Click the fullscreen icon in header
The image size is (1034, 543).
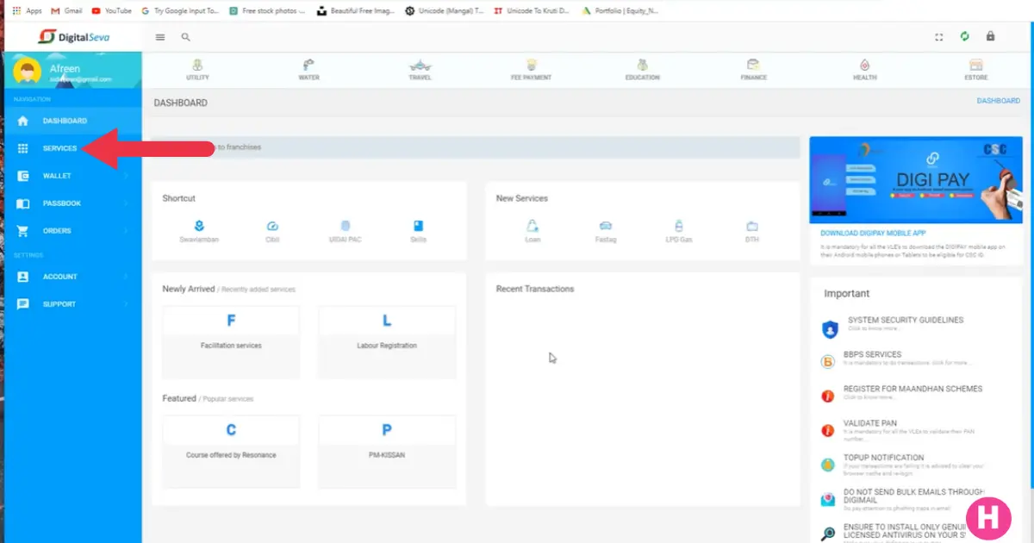pos(939,37)
